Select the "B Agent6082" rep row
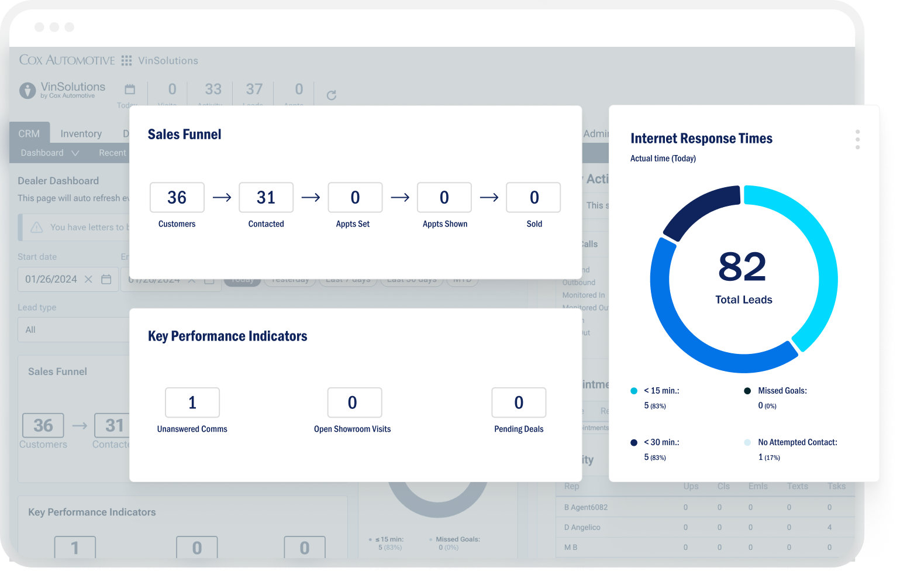The height and width of the screenshot is (578, 907). coord(705,507)
